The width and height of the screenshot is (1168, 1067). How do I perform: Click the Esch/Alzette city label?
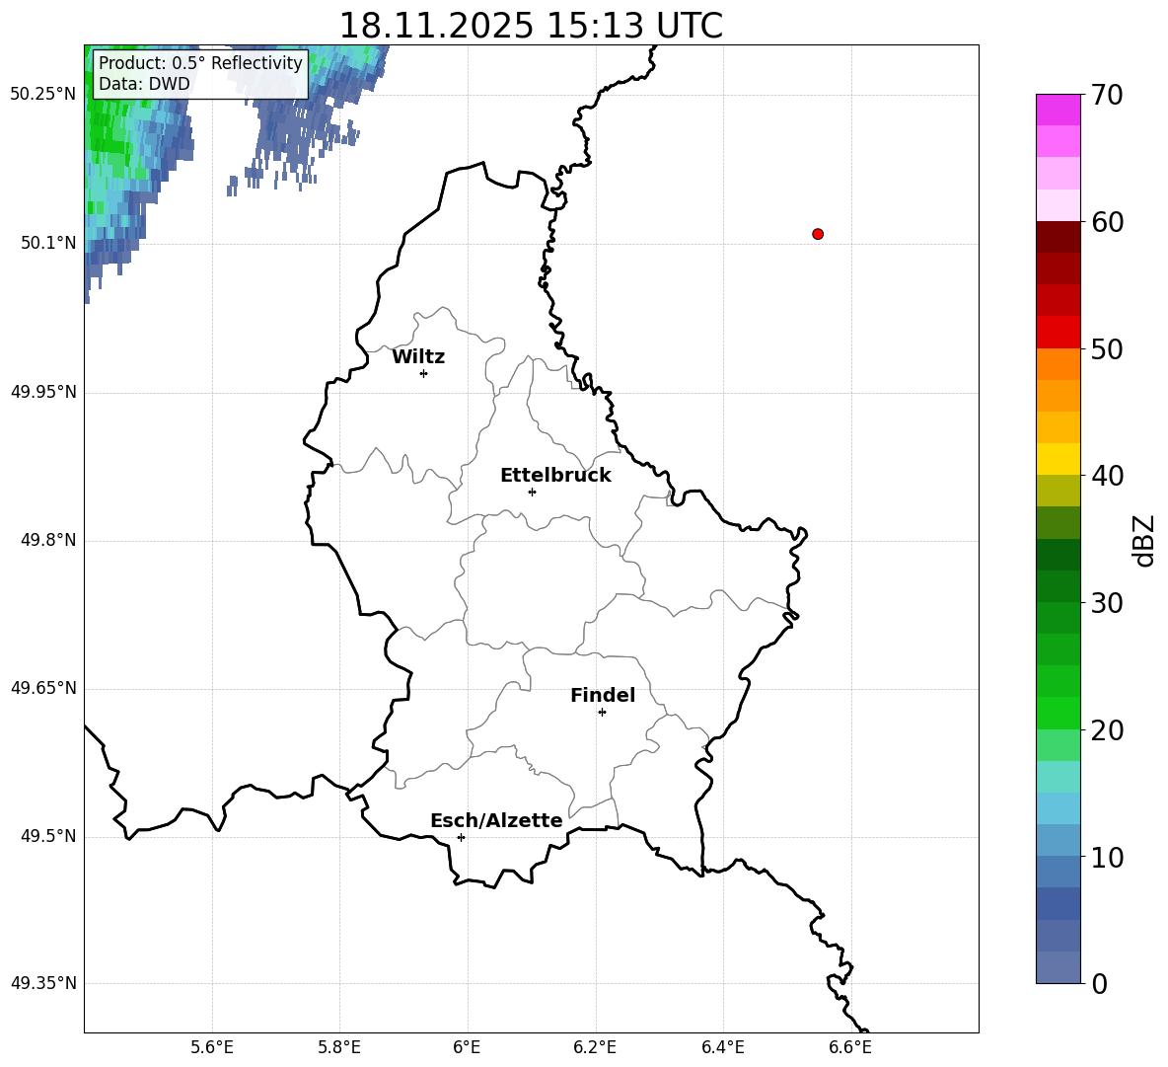(x=496, y=820)
